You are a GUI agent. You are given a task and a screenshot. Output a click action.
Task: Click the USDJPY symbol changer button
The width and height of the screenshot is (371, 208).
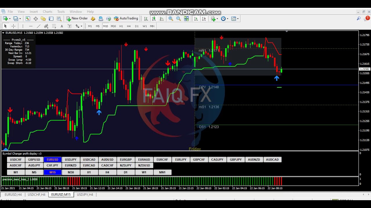pyautogui.click(x=71, y=159)
